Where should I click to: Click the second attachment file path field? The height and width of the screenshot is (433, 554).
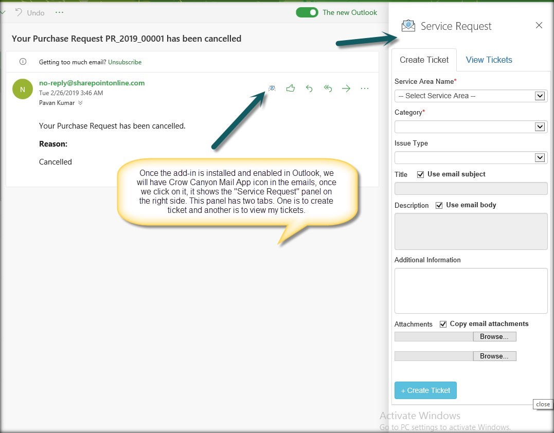[434, 356]
